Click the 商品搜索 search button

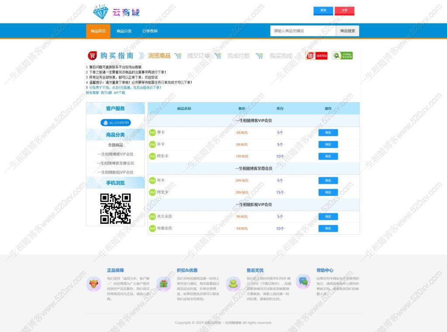(347, 31)
